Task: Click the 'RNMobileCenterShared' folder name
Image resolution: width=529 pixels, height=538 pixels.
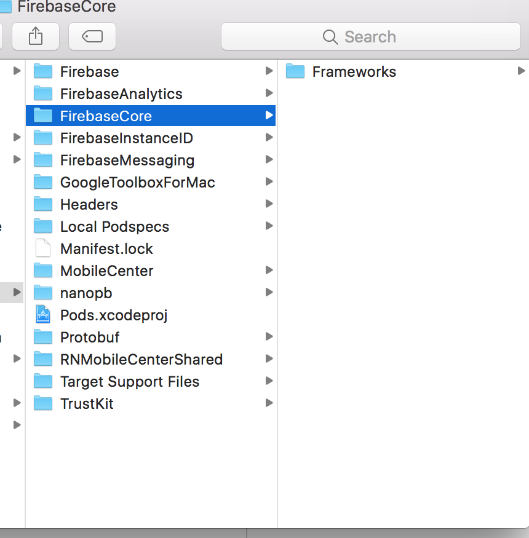Action: pyautogui.click(x=141, y=360)
